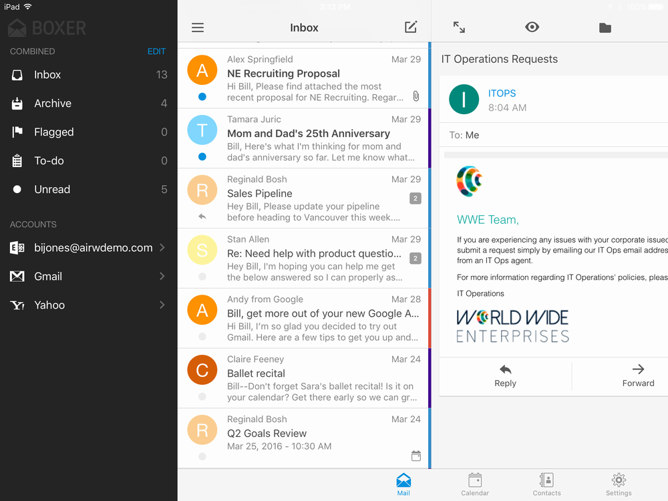Switch to the Calendar tab

click(x=474, y=485)
